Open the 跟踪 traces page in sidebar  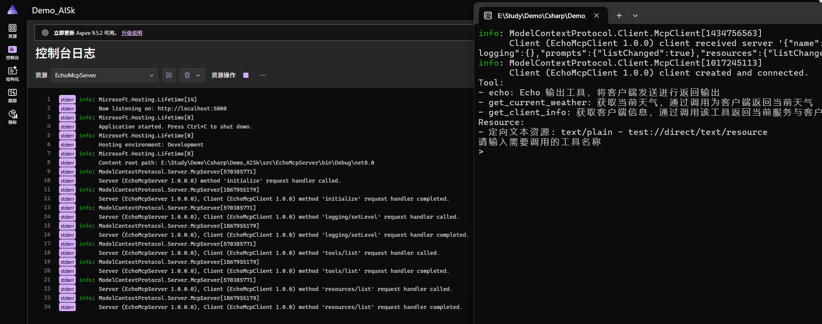tap(12, 96)
